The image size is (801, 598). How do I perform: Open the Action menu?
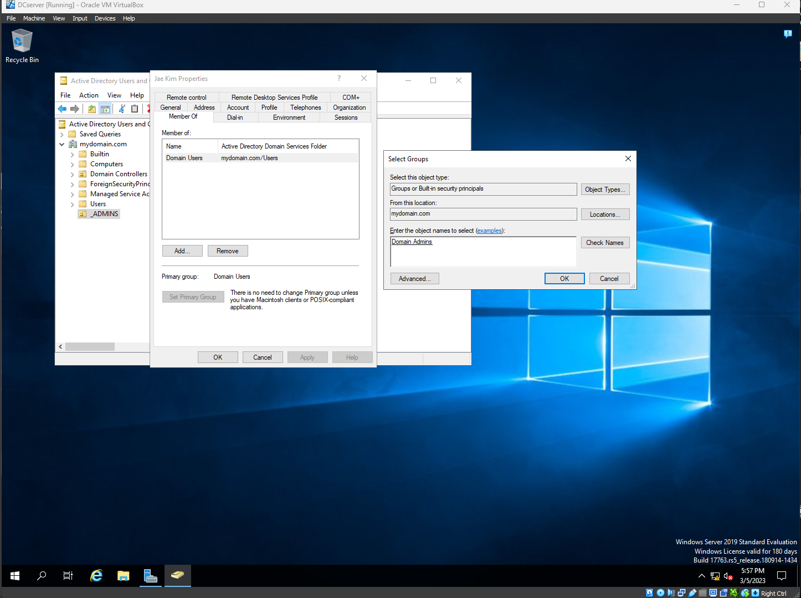pos(89,95)
